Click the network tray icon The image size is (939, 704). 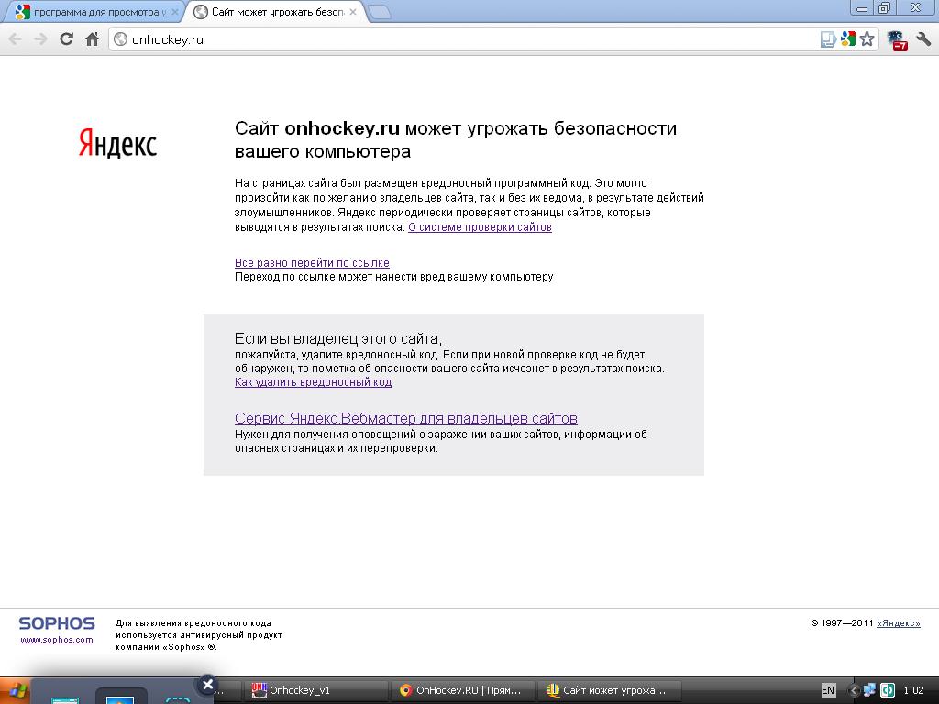click(x=869, y=690)
